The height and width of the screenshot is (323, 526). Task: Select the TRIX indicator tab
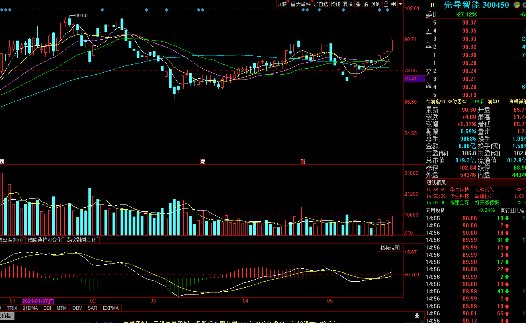click(12, 308)
